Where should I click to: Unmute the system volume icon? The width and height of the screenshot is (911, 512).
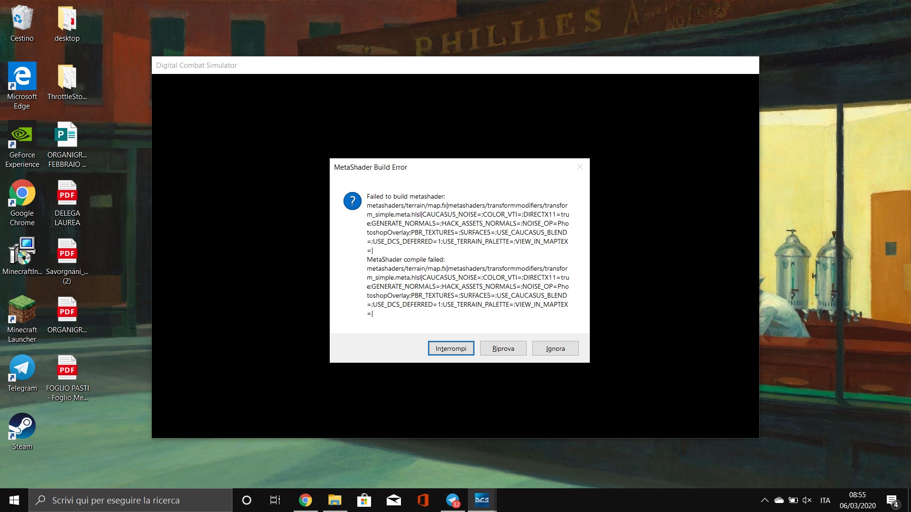[x=807, y=500]
